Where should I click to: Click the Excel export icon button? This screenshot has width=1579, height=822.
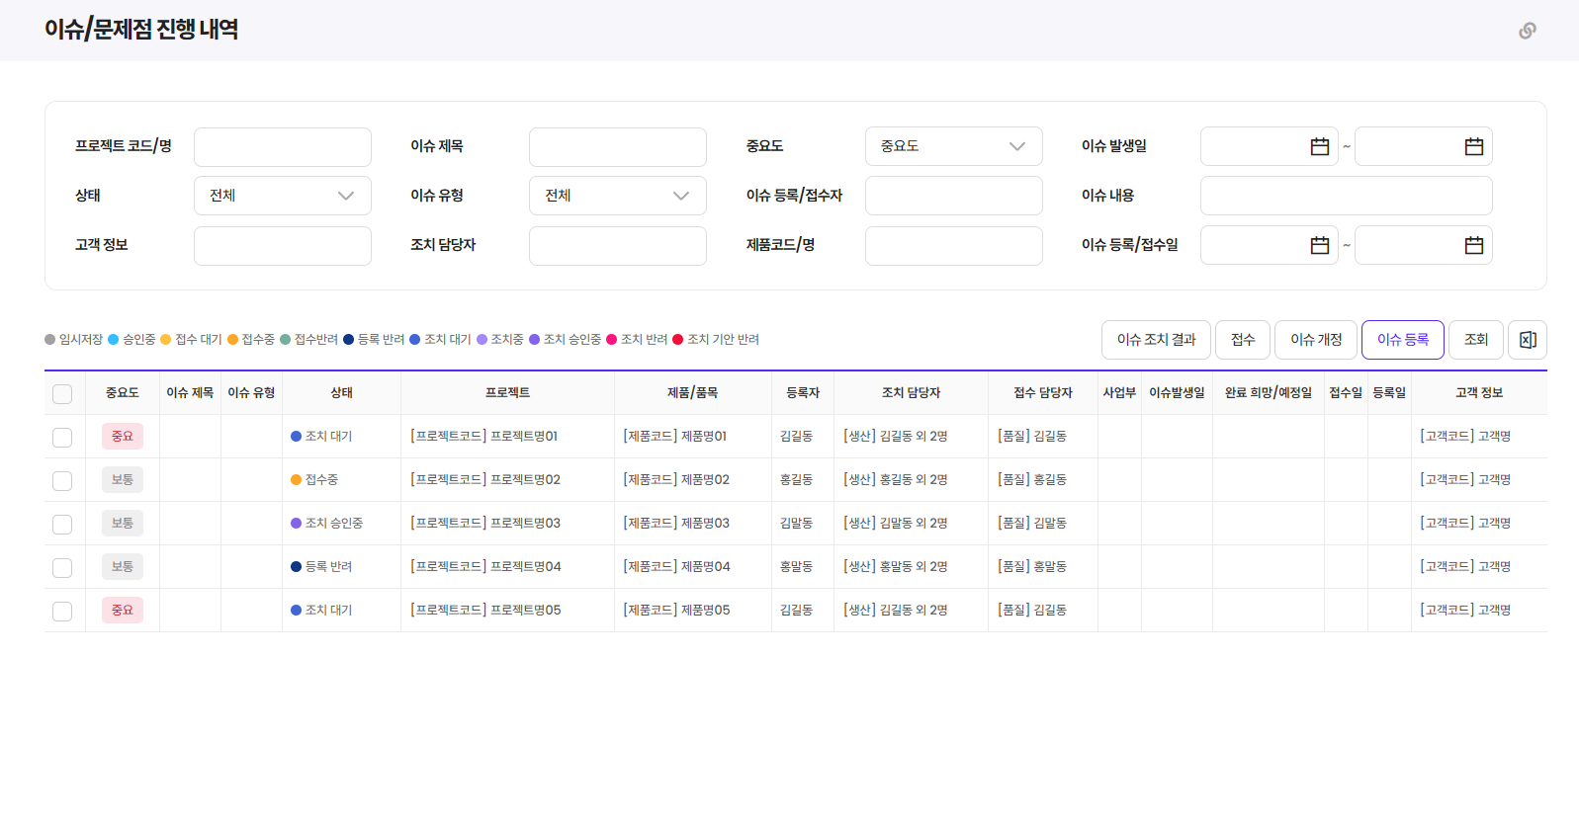pyautogui.click(x=1527, y=340)
